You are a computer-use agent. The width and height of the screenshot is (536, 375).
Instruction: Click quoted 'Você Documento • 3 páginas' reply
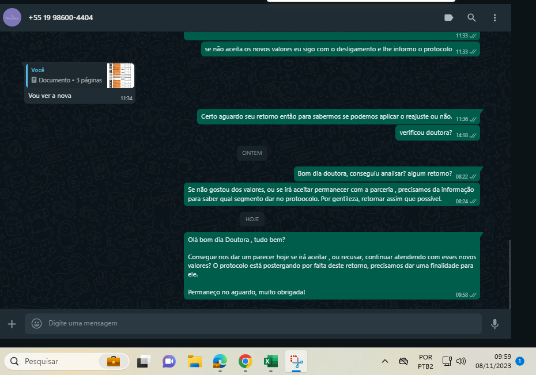coord(80,75)
